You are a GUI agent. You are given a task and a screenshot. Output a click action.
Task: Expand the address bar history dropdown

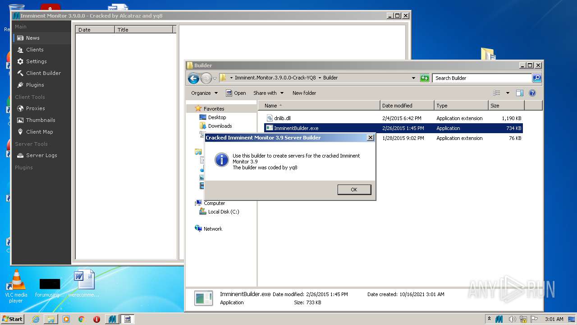(x=413, y=78)
